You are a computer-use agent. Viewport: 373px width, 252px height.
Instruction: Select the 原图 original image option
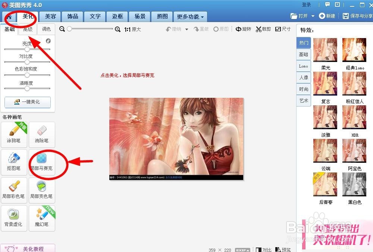tap(221, 29)
